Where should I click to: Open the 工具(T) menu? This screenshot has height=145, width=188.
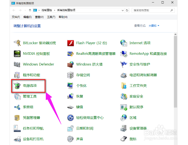point(51,17)
